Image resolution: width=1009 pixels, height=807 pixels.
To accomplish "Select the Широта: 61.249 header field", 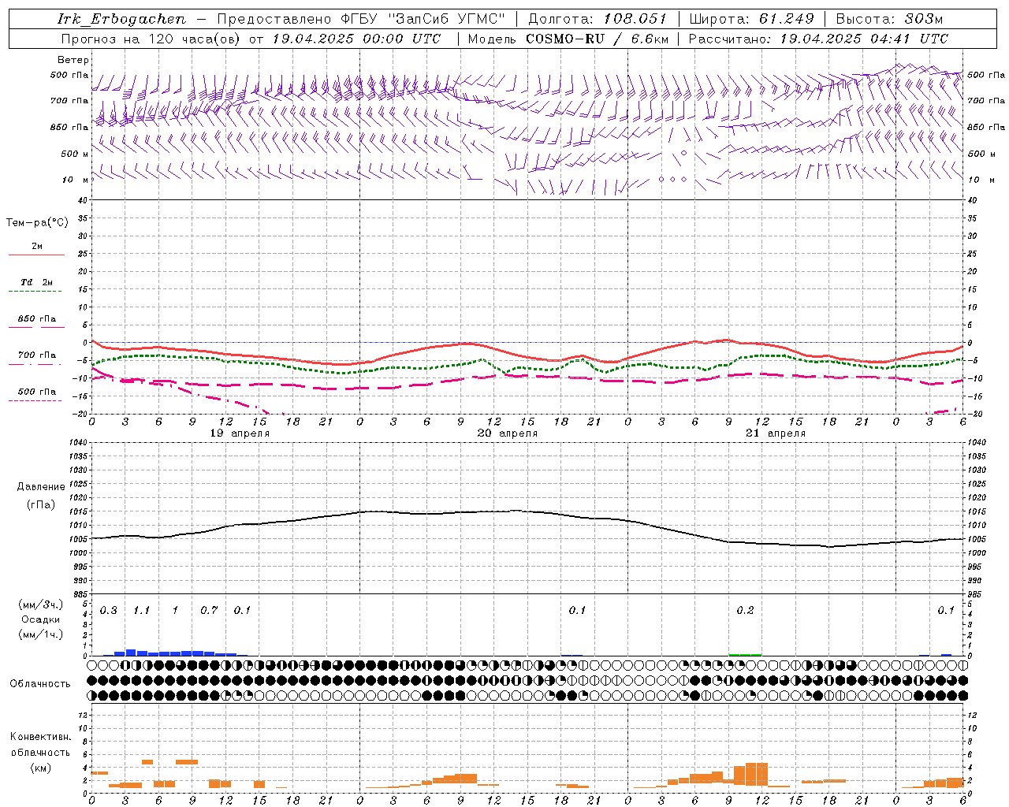I will 751,19.
